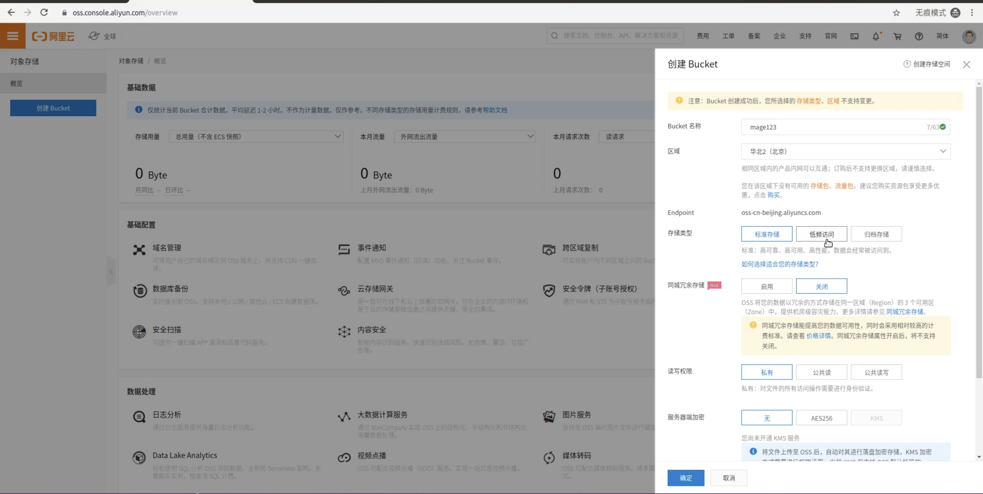Reload the browser page

[44, 13]
